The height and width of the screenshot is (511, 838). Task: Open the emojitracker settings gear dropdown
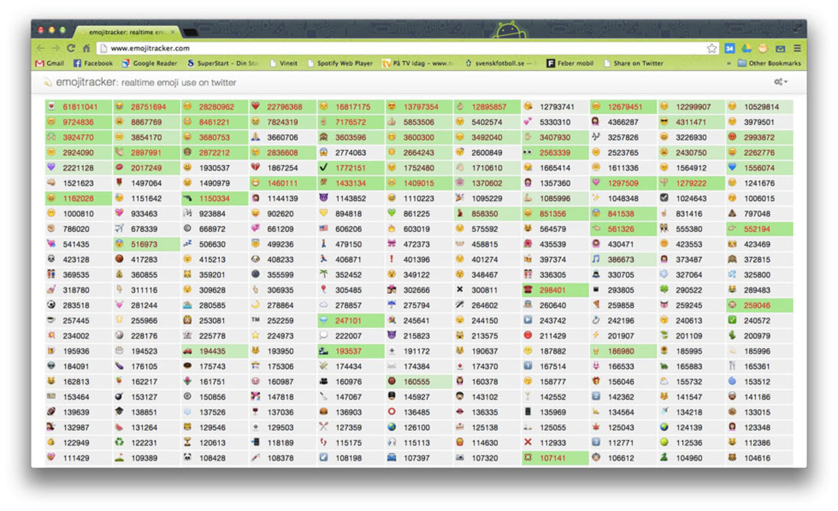click(780, 82)
